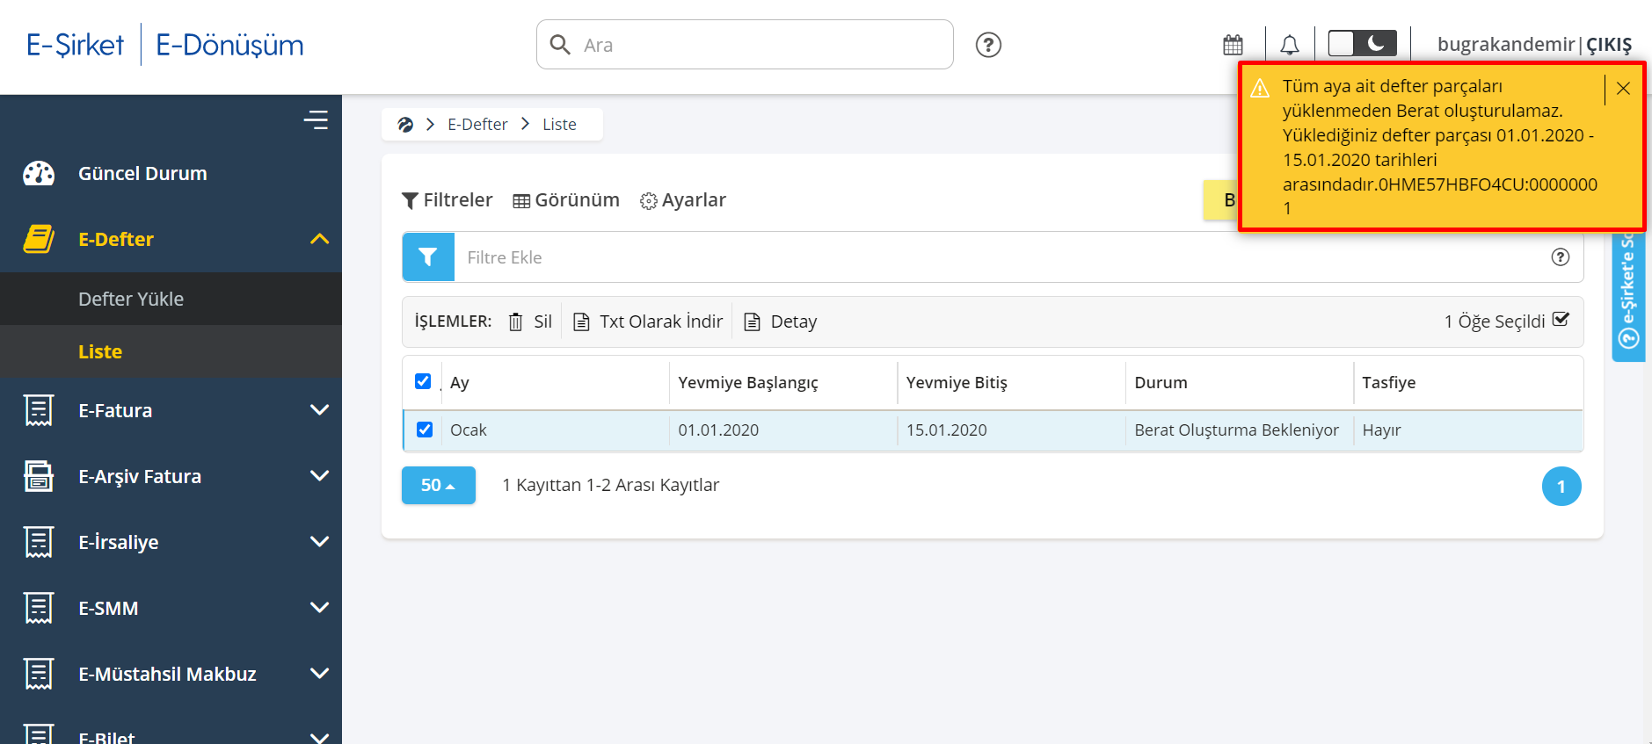This screenshot has width=1652, height=744.
Task: Go to page 1 pagination button
Action: (x=1561, y=486)
